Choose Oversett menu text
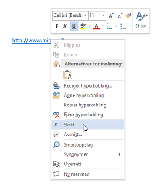The image size is (160, 194). (72, 164)
